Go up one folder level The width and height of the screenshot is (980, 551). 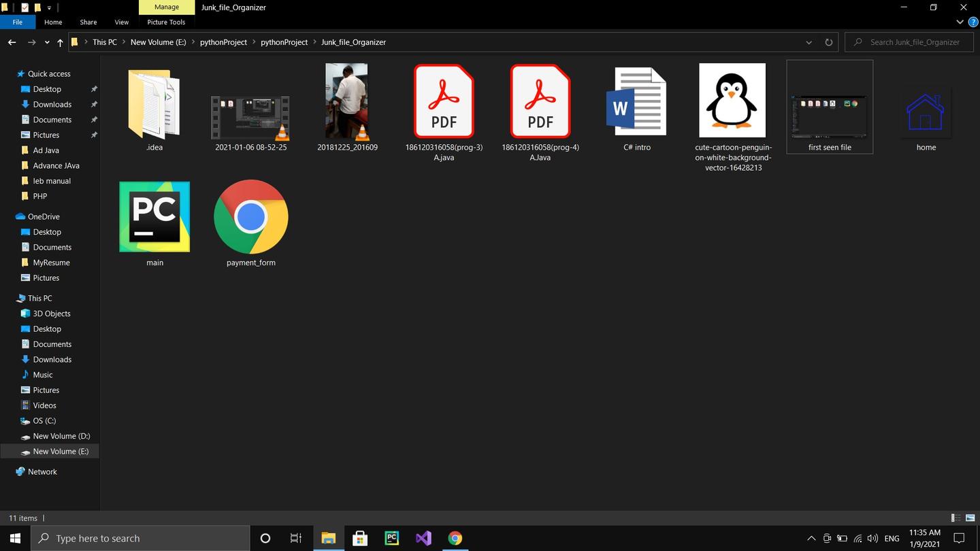(60, 42)
